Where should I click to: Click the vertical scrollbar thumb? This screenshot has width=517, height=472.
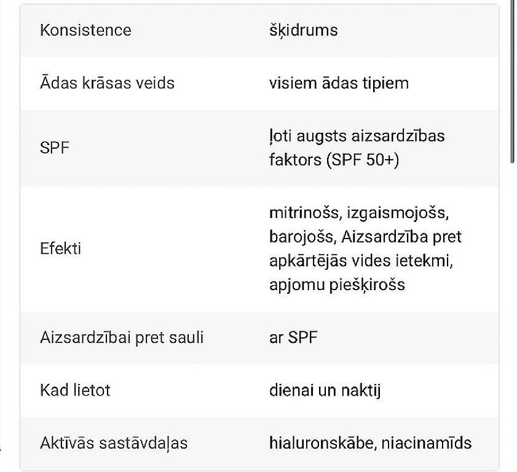tap(512, 81)
